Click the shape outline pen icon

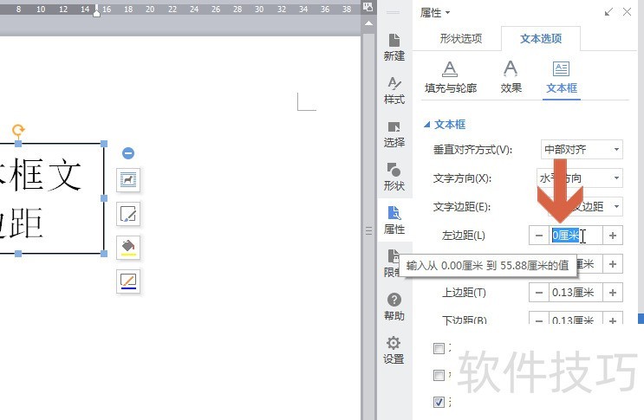128,281
